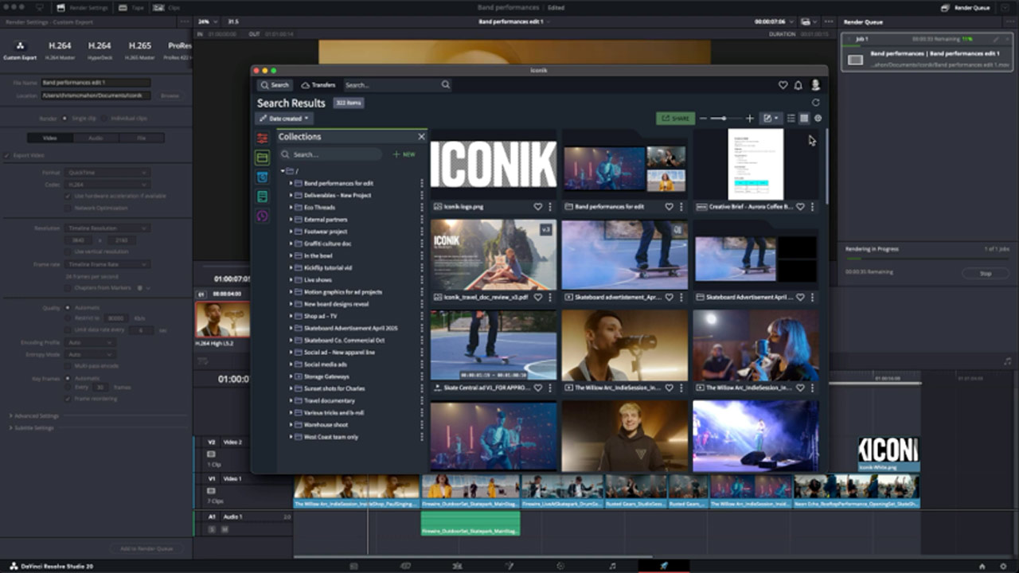Image resolution: width=1019 pixels, height=573 pixels.
Task: Switch to the Video tab in Render Settings
Action: point(49,138)
